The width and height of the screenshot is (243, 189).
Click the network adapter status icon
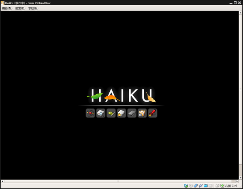click(x=196, y=186)
